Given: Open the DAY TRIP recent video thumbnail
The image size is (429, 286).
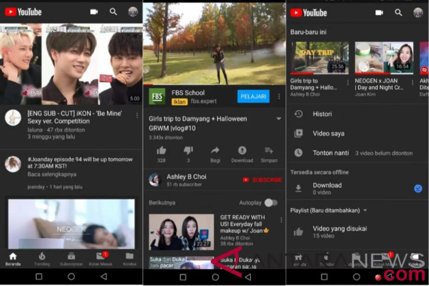Looking at the screenshot, I should [319, 58].
